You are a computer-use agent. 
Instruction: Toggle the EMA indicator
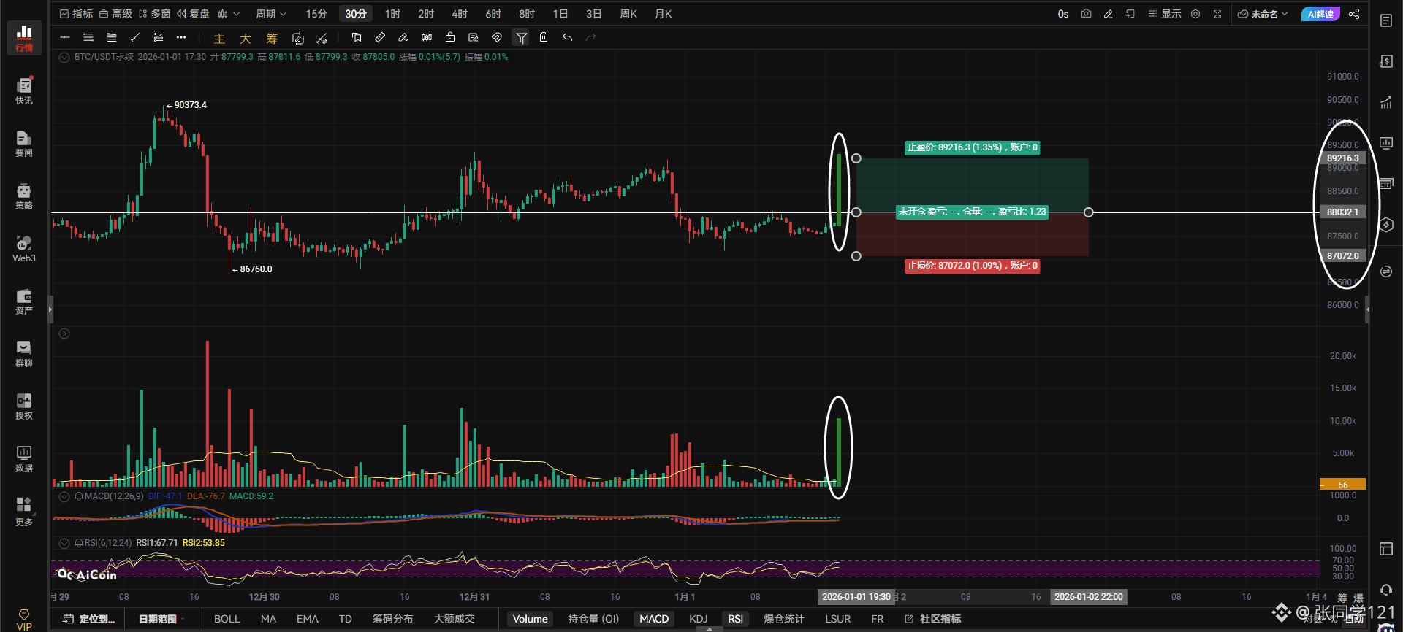click(308, 619)
